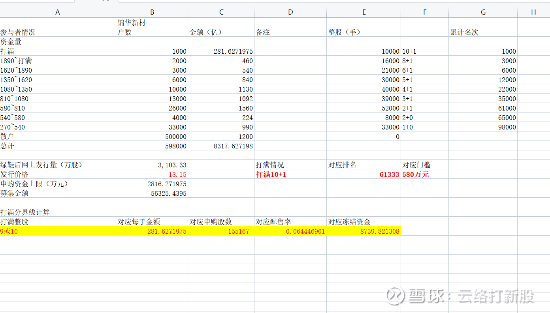Click the 总计 row label
The height and width of the screenshot is (313, 550).
pos(58,146)
